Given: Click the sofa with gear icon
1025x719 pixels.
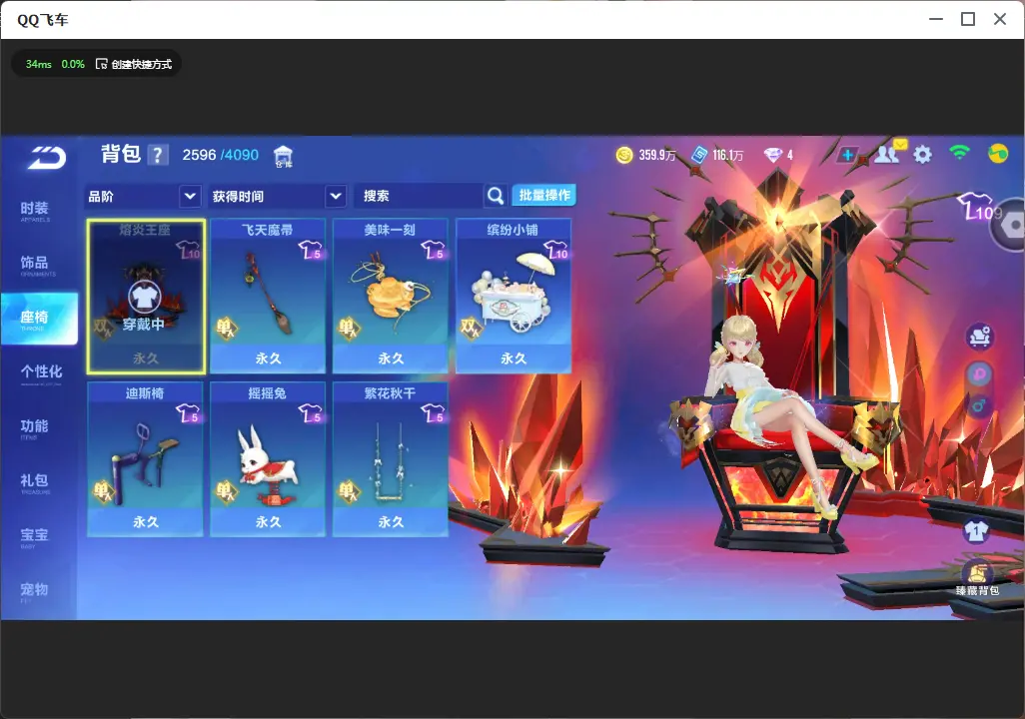Looking at the screenshot, I should coord(979,336).
